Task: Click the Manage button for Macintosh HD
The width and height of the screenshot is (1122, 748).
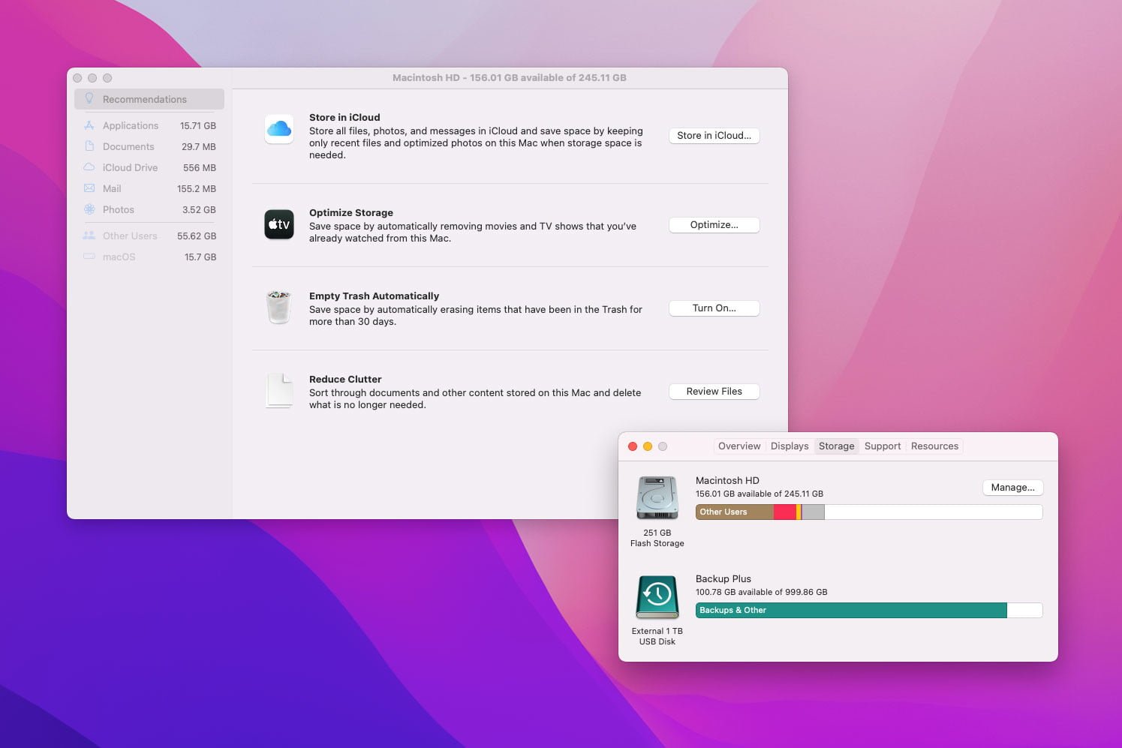Action: click(1012, 488)
